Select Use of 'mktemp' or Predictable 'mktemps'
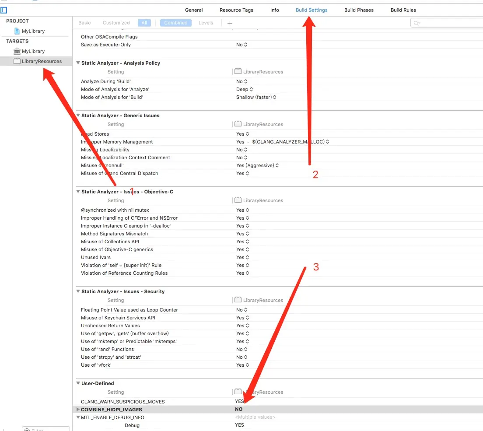 click(x=129, y=342)
